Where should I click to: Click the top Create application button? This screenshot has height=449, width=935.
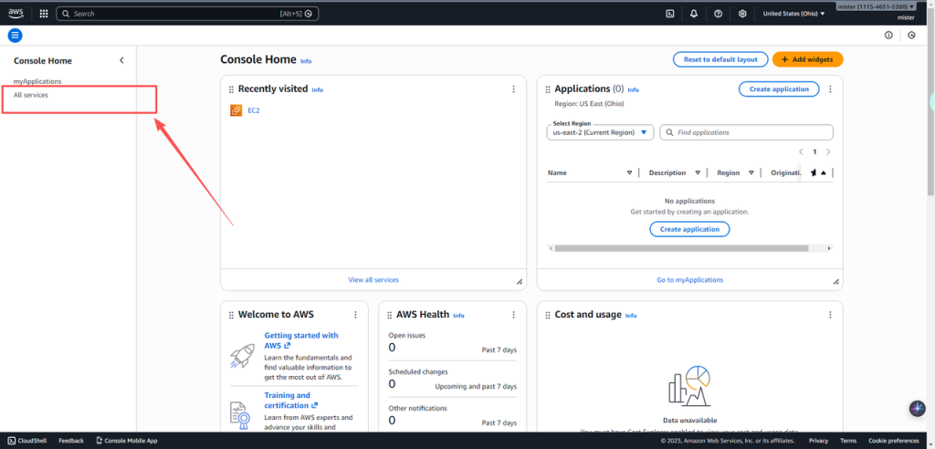(x=779, y=89)
